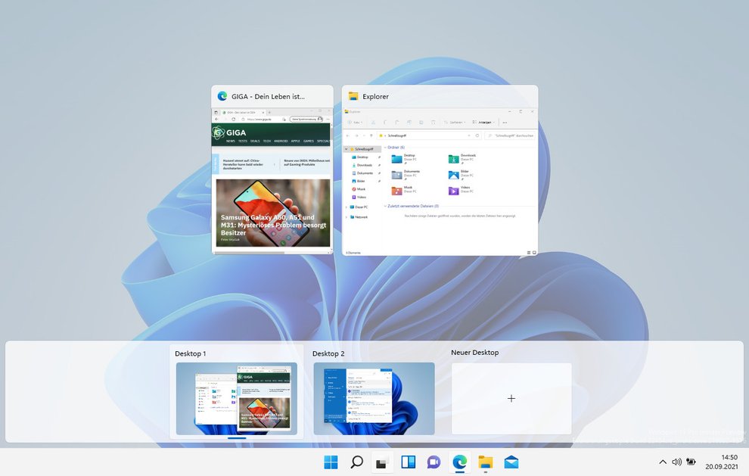Open Microsoft Edge from the taskbar
This screenshot has width=749, height=476.
click(459, 462)
